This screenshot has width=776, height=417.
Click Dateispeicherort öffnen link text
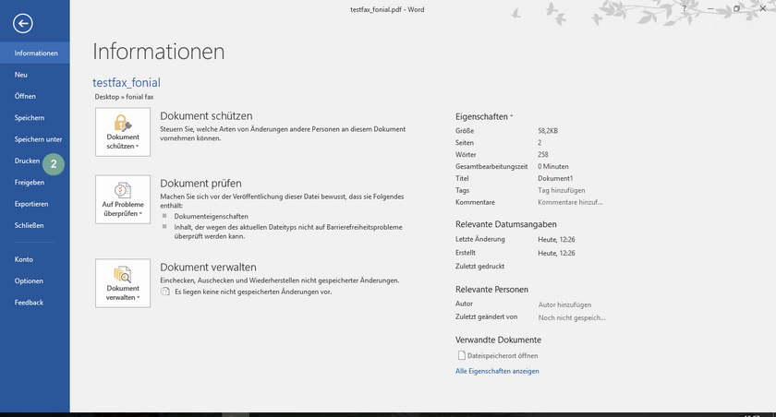click(x=503, y=355)
